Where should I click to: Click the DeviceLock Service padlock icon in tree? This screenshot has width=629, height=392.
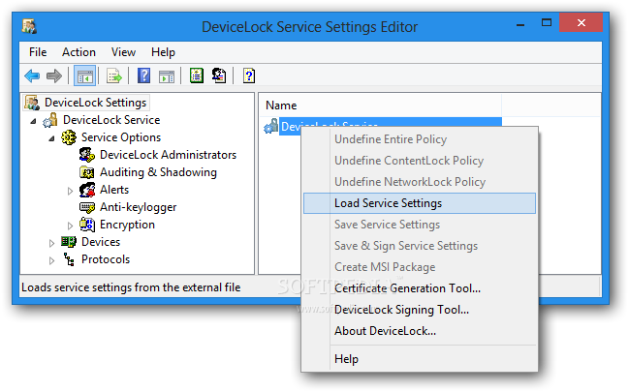click(50, 120)
